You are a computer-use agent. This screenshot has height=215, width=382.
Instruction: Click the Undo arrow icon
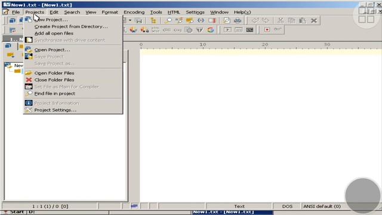click(255, 20)
